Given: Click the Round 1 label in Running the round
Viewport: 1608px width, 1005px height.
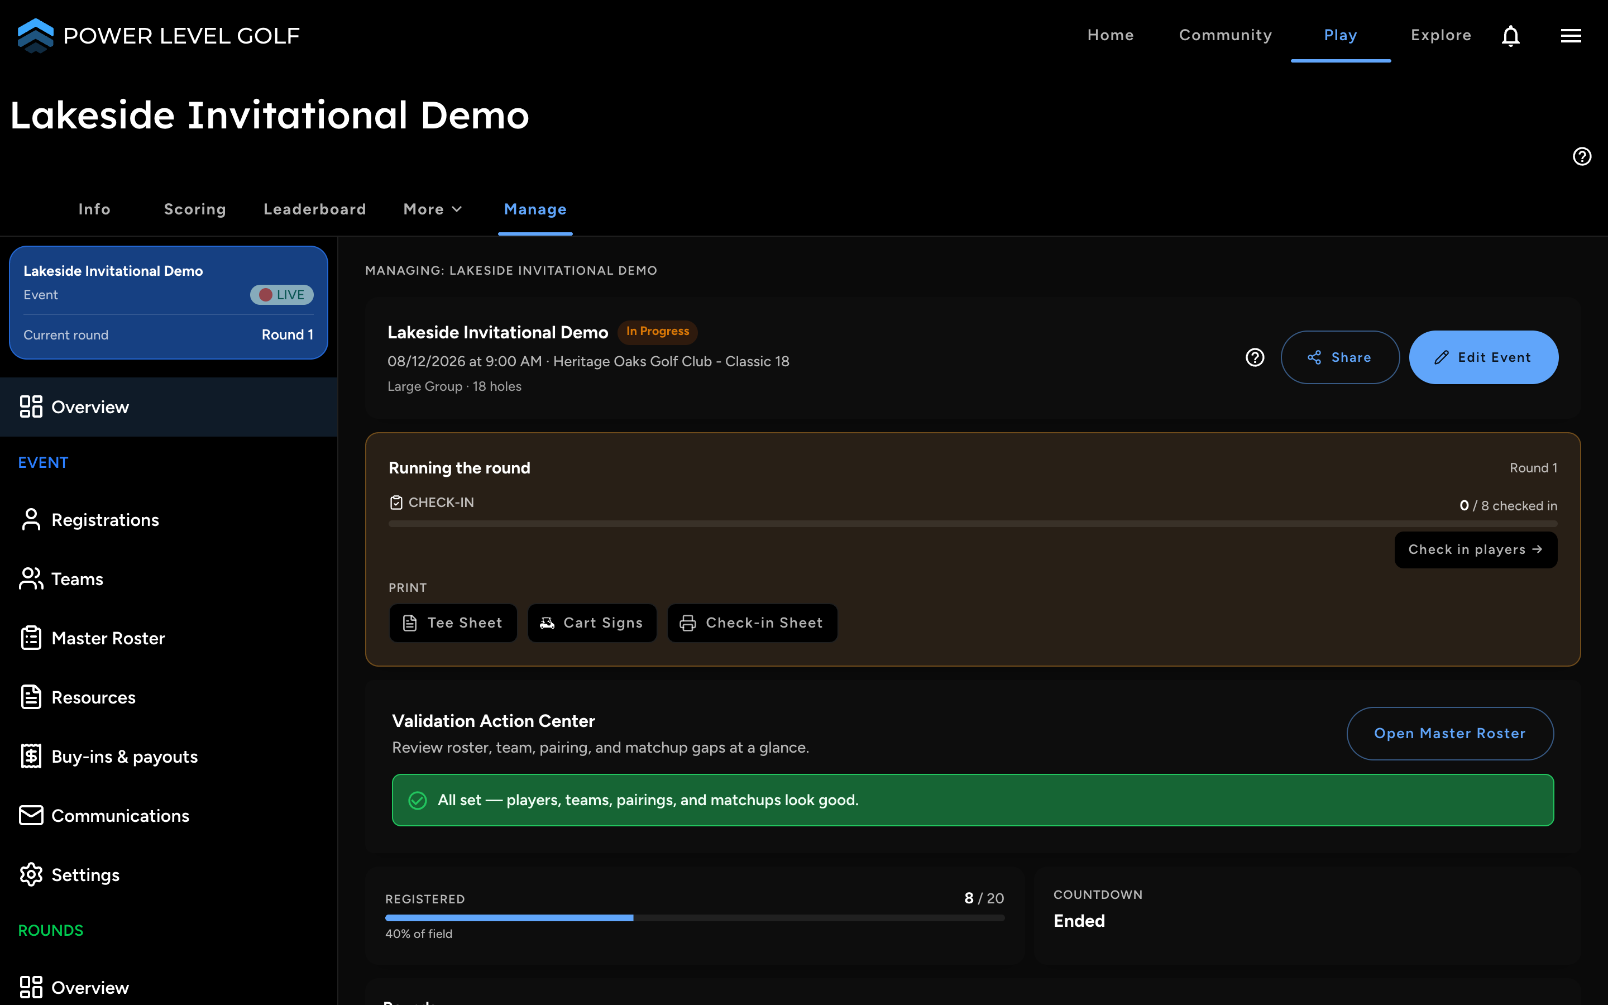Looking at the screenshot, I should [x=1533, y=468].
